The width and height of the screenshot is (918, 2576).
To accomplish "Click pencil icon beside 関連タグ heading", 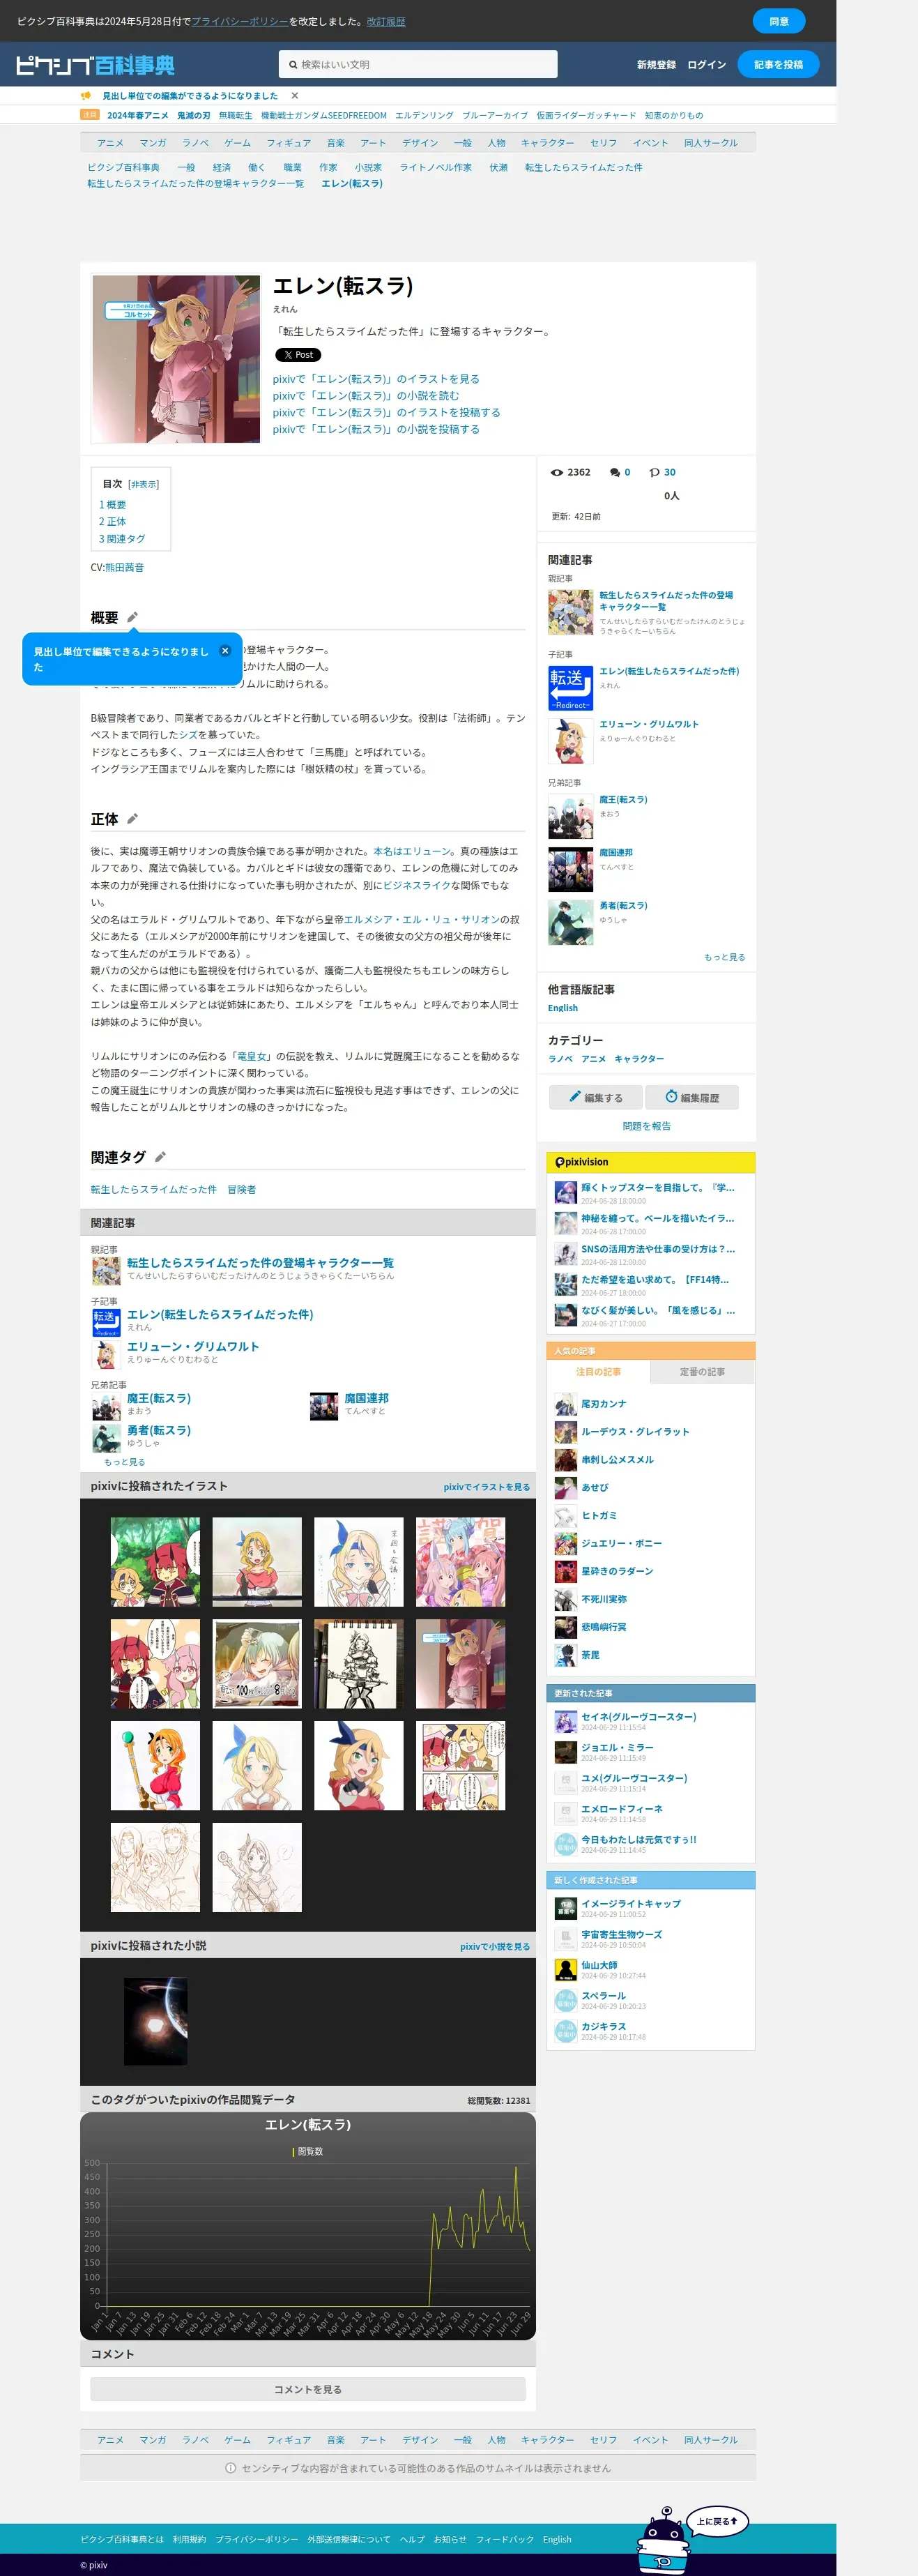I will 160,1157.
